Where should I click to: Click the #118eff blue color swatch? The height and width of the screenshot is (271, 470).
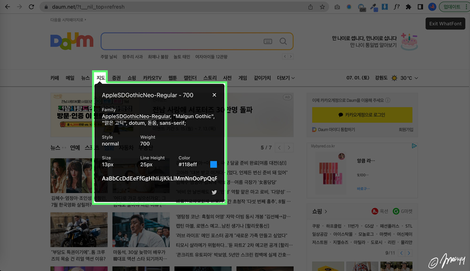pos(213,164)
